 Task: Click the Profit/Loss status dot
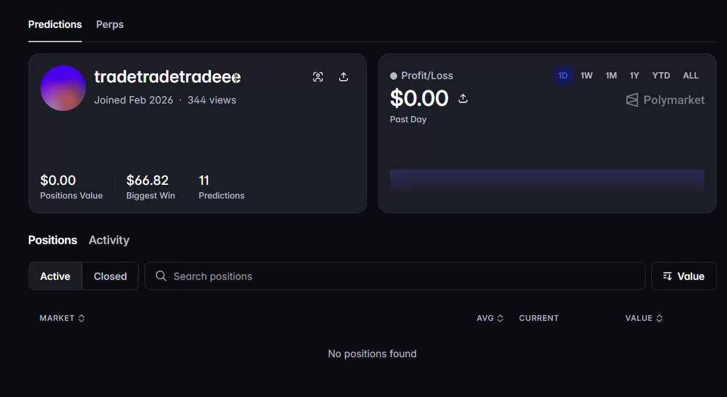[394, 76]
